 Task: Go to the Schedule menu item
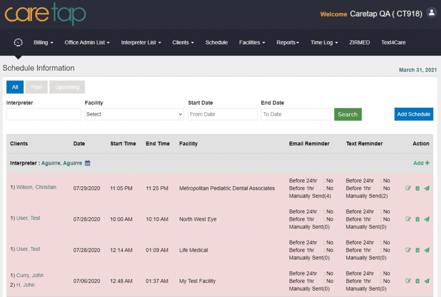coord(217,43)
